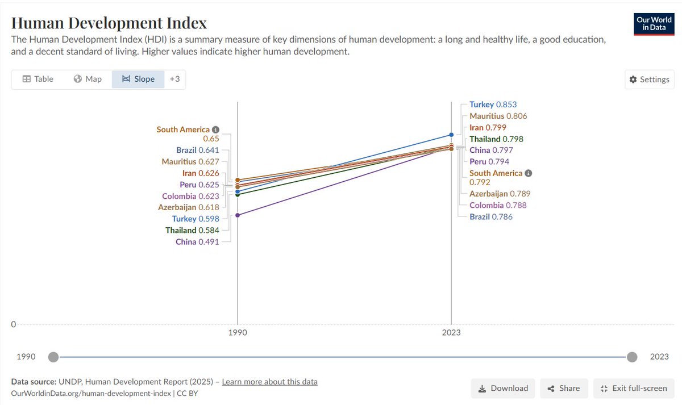Select the Iran 0.799 label
The image size is (682, 405).
click(488, 128)
